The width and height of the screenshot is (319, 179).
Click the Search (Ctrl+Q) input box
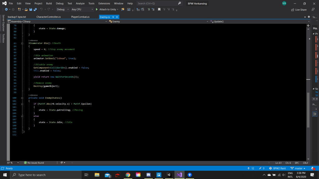tap(157, 3)
